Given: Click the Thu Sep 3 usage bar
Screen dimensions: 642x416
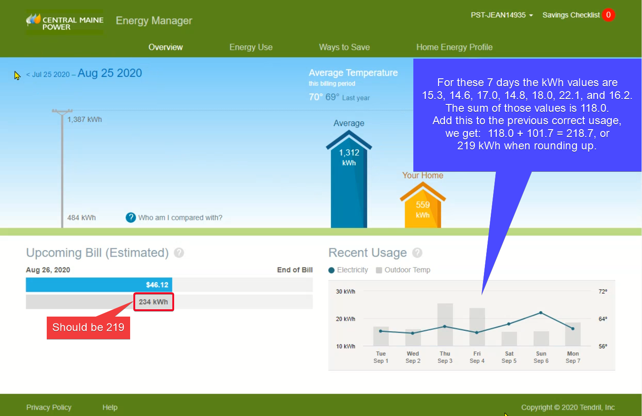Looking at the screenshot, I should (445, 324).
